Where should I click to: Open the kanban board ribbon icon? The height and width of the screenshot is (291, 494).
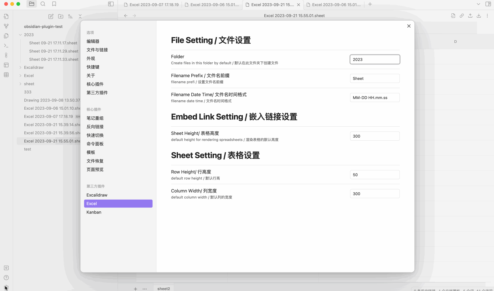point(6,65)
